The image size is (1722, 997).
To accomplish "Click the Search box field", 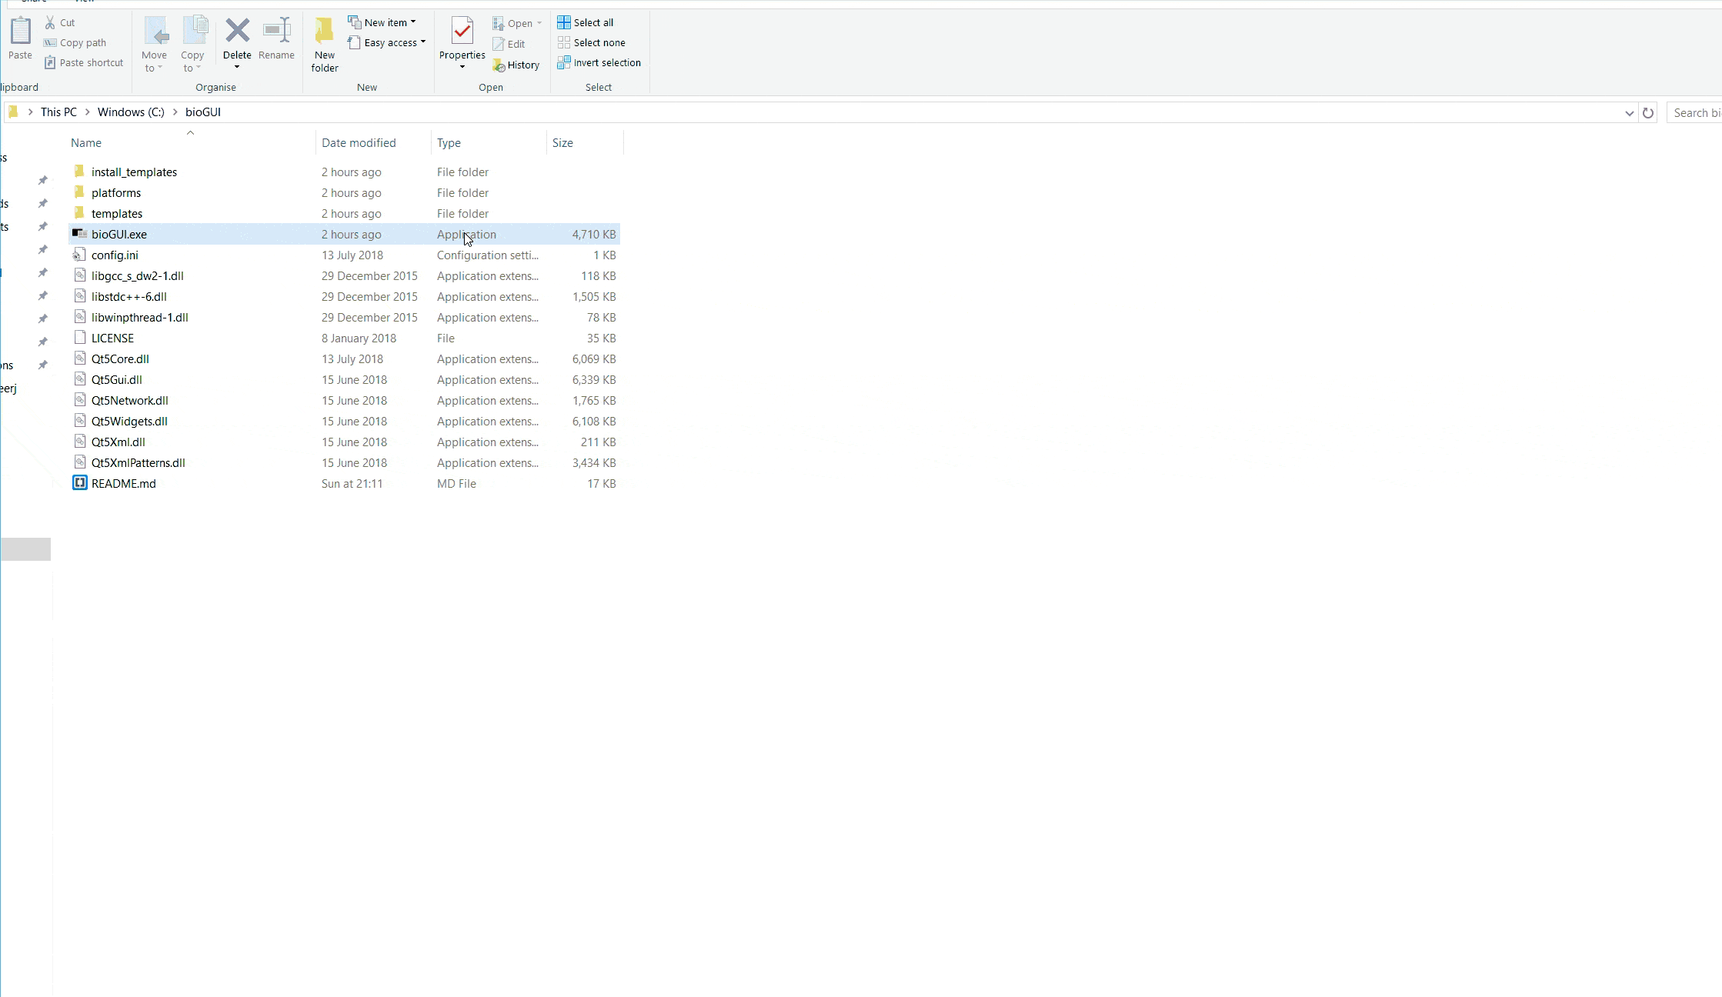I will tap(1695, 113).
